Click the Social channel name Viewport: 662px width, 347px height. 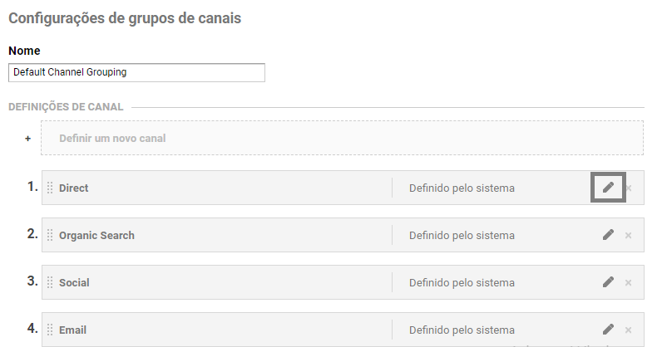point(74,283)
